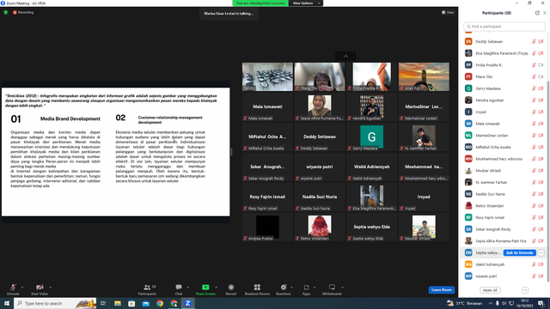This screenshot has width=550, height=309.
Task: Click the green Share Screen icon
Action: point(205,288)
